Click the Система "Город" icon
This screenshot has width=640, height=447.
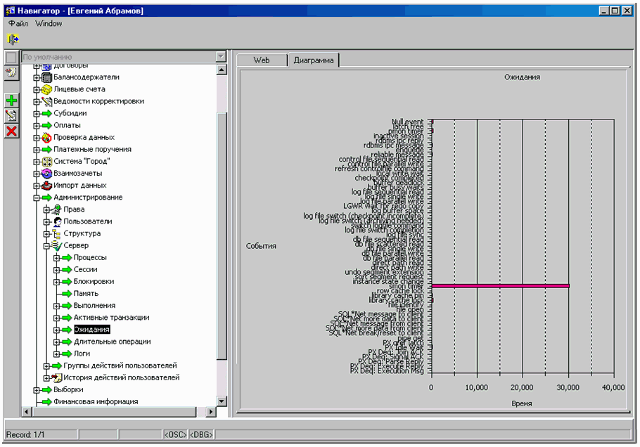pos(47,162)
